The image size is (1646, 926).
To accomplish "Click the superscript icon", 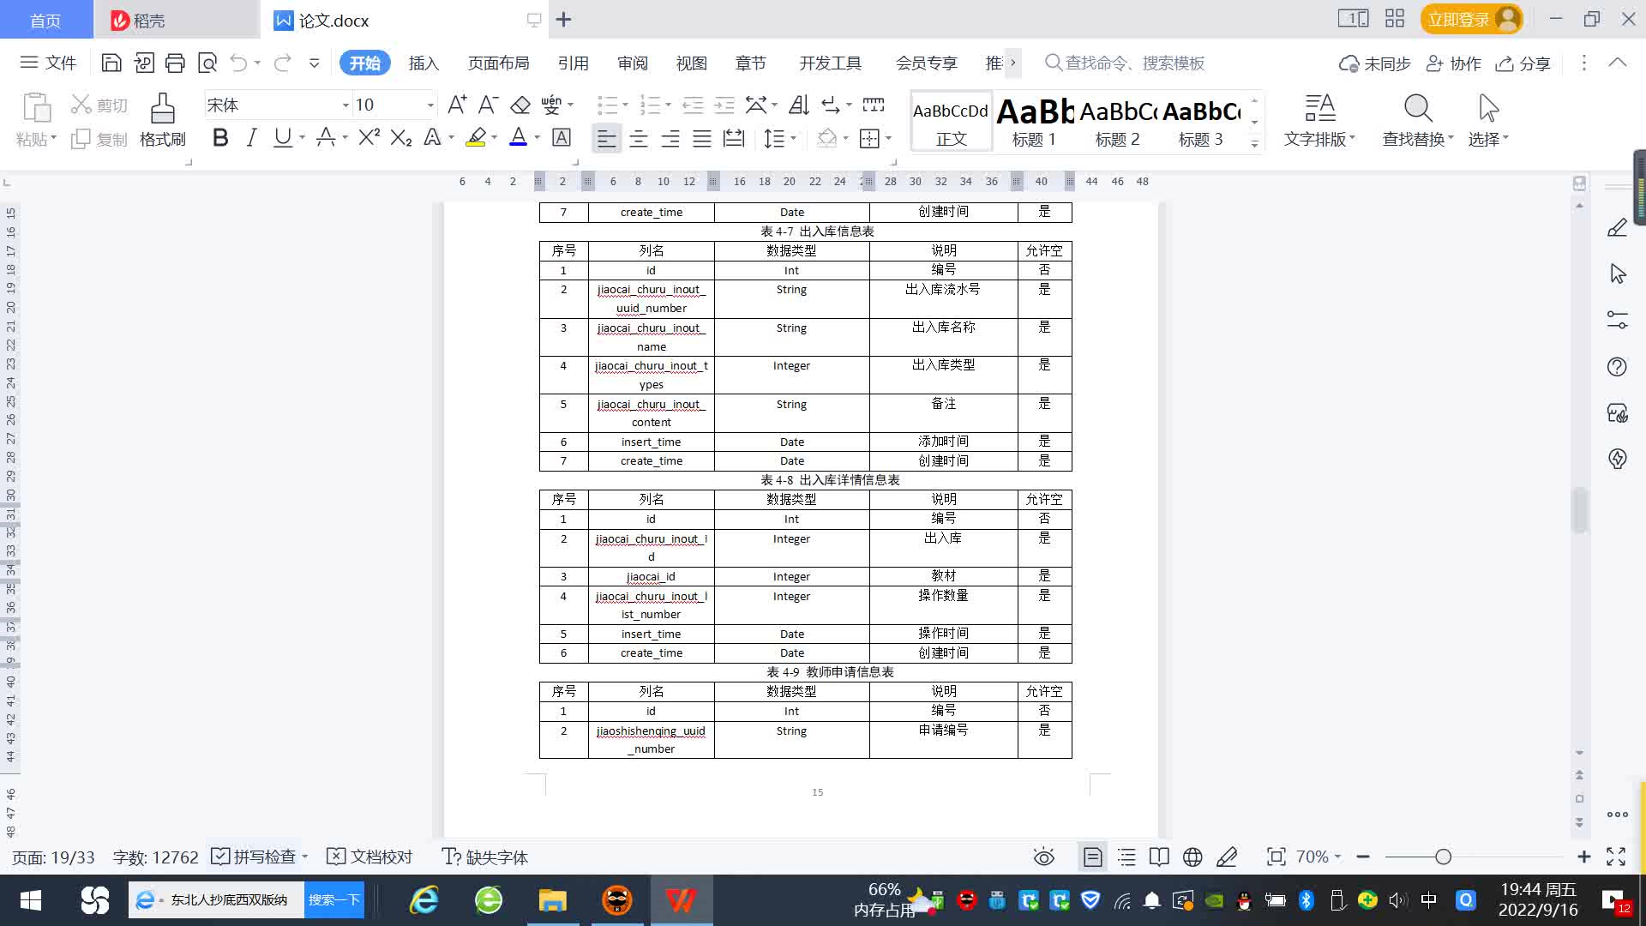I will (x=369, y=138).
